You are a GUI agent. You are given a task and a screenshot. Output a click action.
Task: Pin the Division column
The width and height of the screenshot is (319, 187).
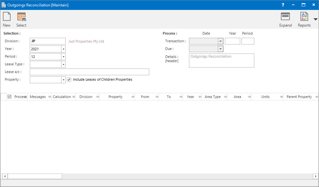(x=98, y=97)
